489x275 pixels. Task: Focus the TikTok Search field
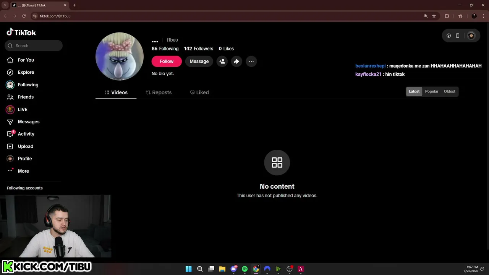[34, 45]
